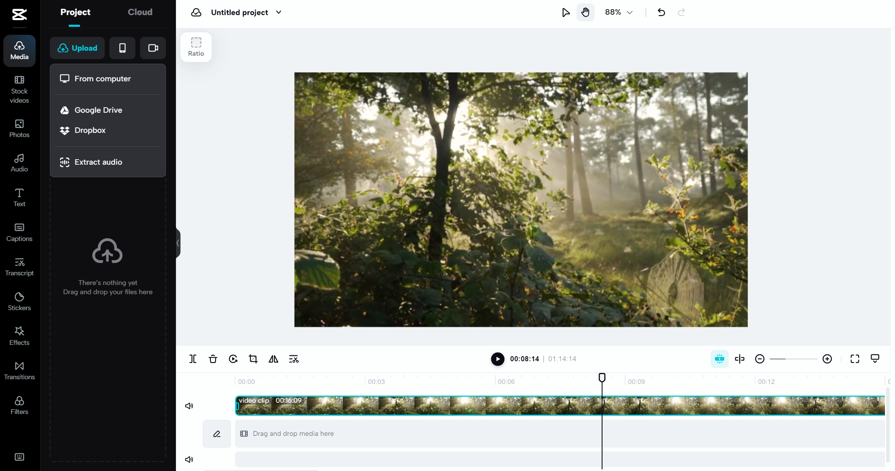Click the timeline zoom slider

(793, 359)
